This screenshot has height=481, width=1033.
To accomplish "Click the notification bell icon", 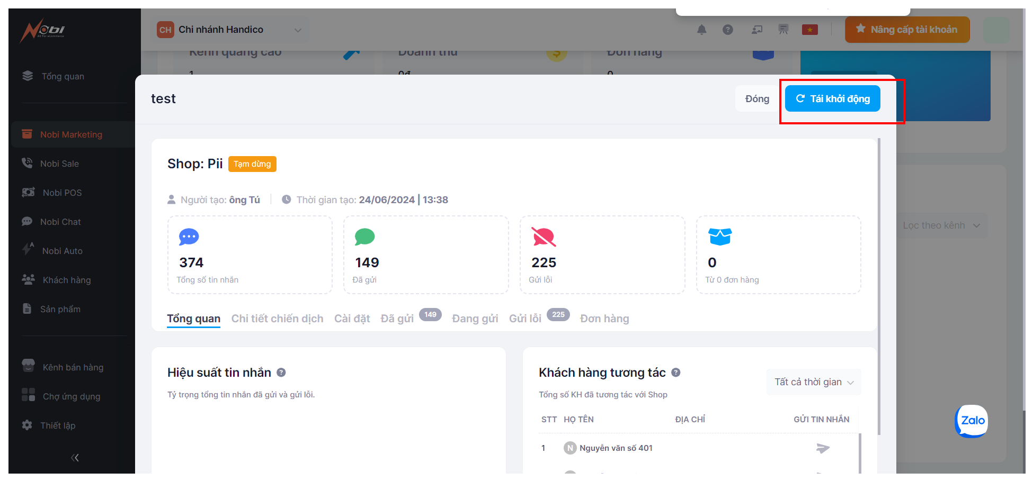I will click(x=701, y=30).
